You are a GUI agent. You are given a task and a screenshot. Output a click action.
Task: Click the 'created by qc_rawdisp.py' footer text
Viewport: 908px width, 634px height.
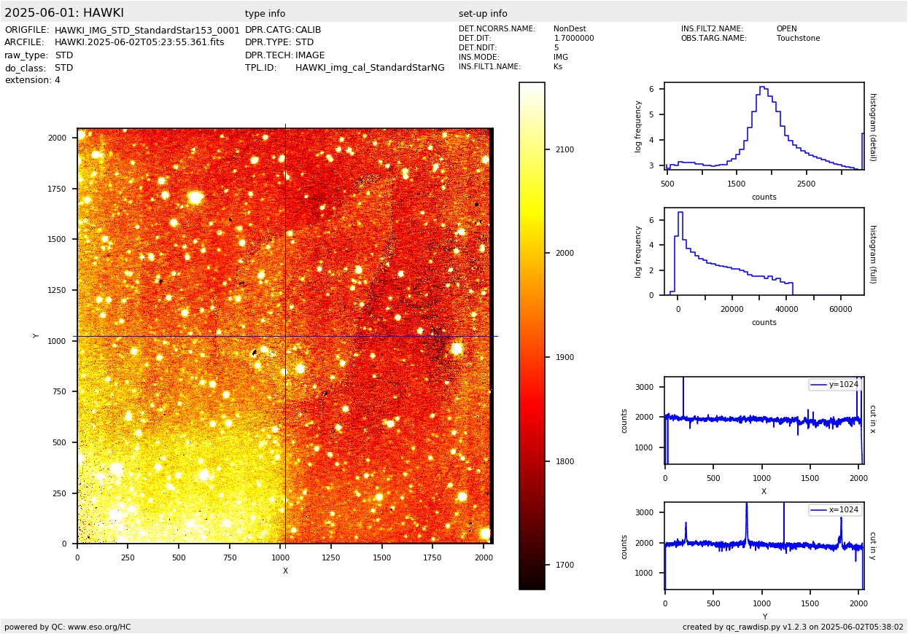793,627
